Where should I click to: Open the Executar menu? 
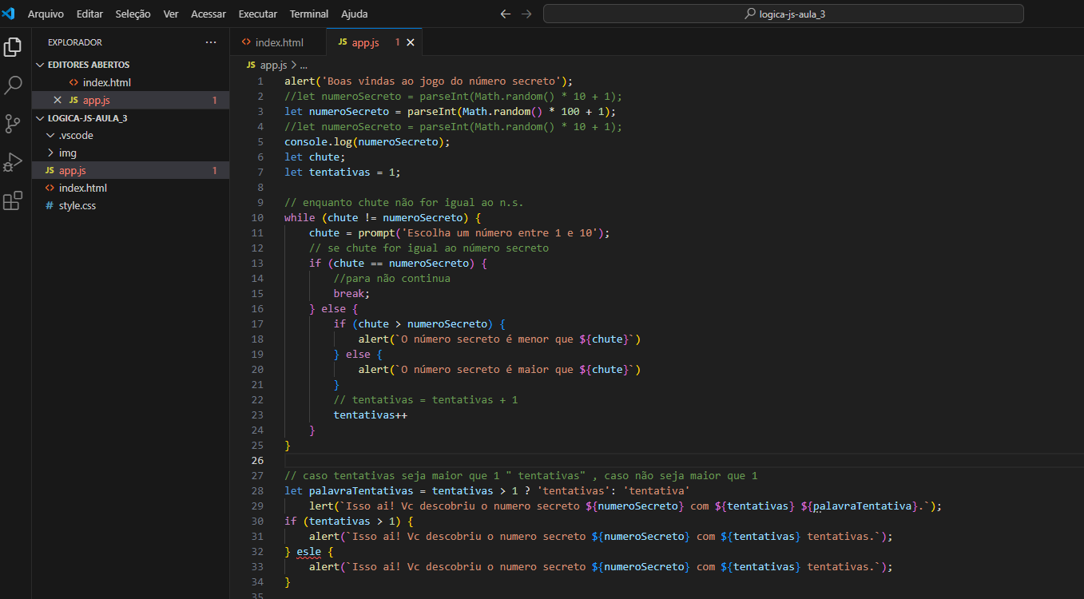click(258, 14)
